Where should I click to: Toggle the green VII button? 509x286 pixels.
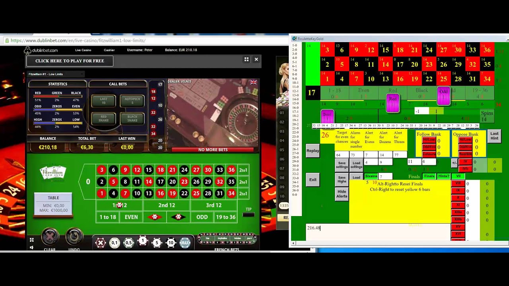pos(458,176)
